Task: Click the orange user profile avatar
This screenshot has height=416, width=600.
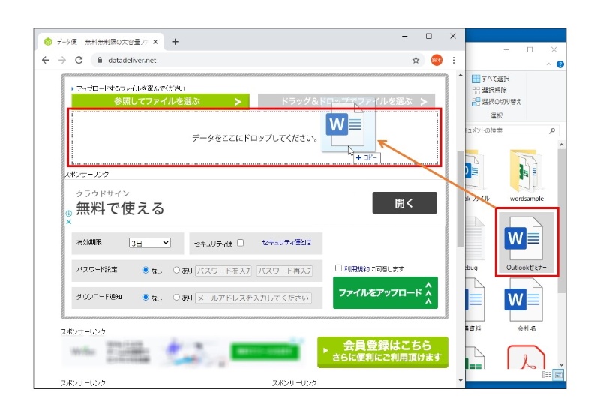Action: (436, 60)
